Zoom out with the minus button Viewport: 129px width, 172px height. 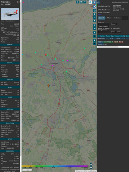pyautogui.click(x=91, y=168)
